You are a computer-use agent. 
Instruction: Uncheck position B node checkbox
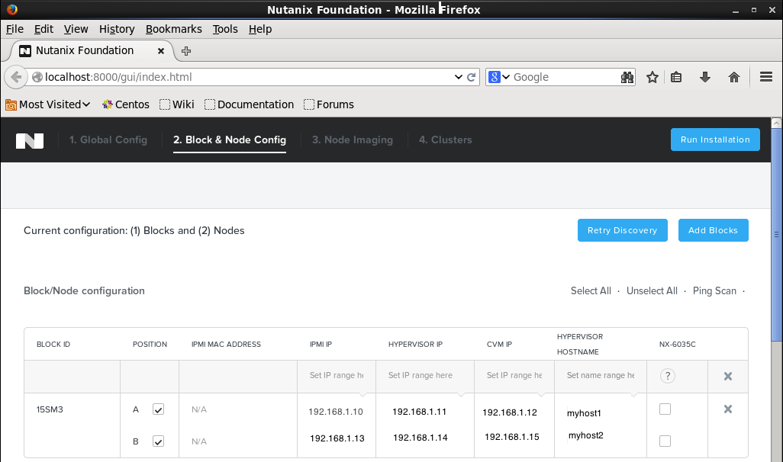tap(158, 441)
